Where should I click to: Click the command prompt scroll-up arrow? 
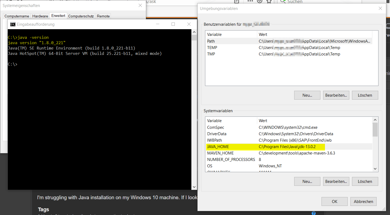[194, 32]
